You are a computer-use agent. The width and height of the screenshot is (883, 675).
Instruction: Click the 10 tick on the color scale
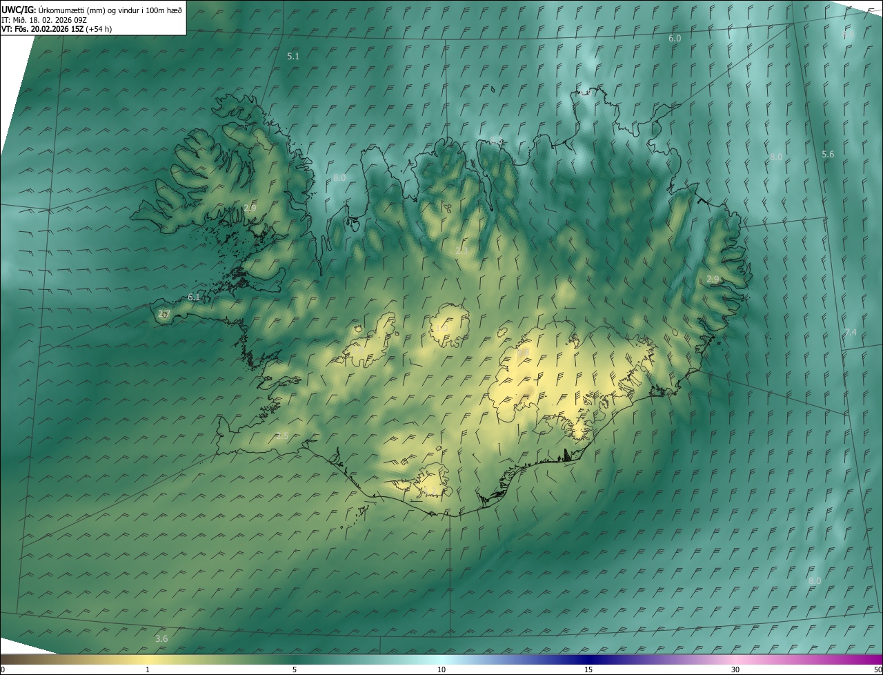(x=441, y=669)
